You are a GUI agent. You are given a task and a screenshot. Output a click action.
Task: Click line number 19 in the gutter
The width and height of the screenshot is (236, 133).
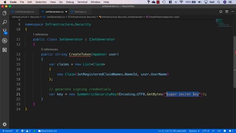point(18,84)
